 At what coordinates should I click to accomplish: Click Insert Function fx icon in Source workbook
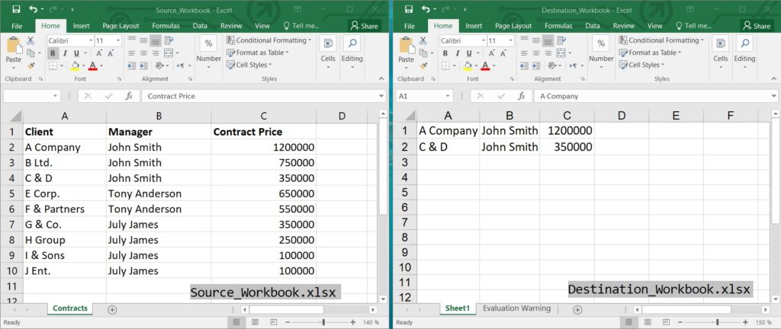[x=129, y=97]
